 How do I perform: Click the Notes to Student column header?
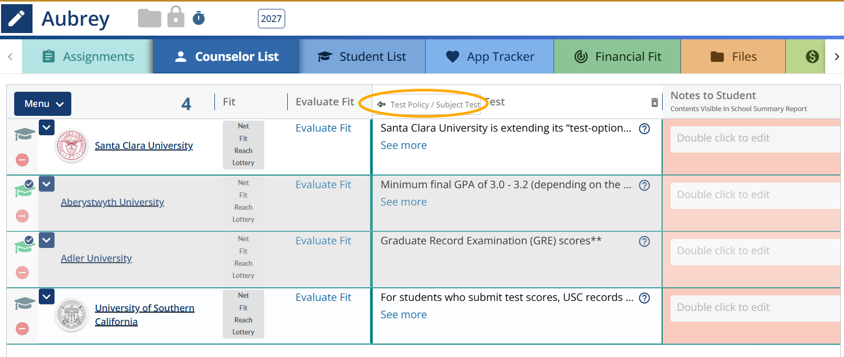click(713, 95)
